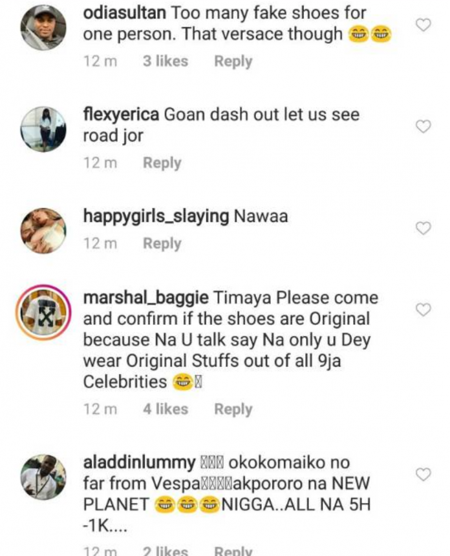Open odiasultan's profile picture
The width and height of the screenshot is (450, 556).
point(43,28)
